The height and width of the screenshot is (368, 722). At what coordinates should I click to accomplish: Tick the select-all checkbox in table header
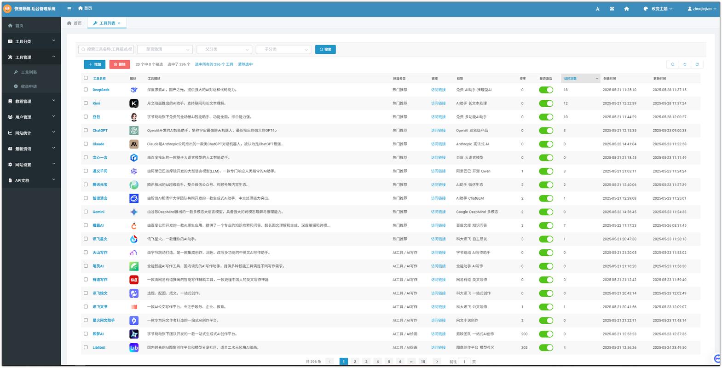[86, 78]
